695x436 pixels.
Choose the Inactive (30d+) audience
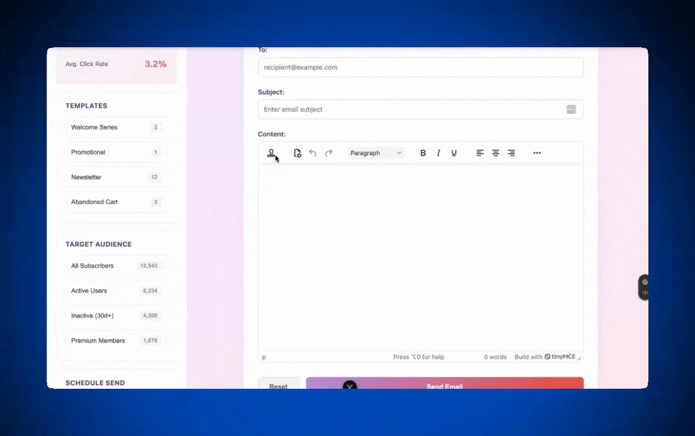(117, 315)
